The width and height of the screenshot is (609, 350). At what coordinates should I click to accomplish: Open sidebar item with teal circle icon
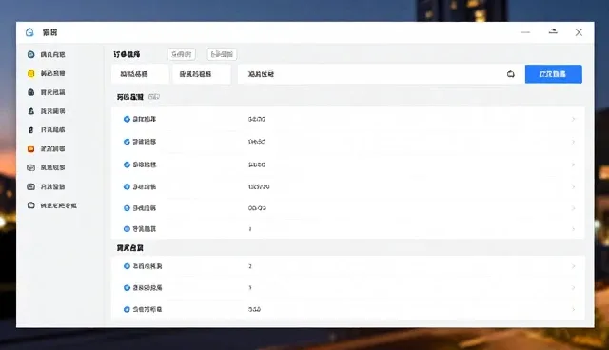pyautogui.click(x=47, y=55)
